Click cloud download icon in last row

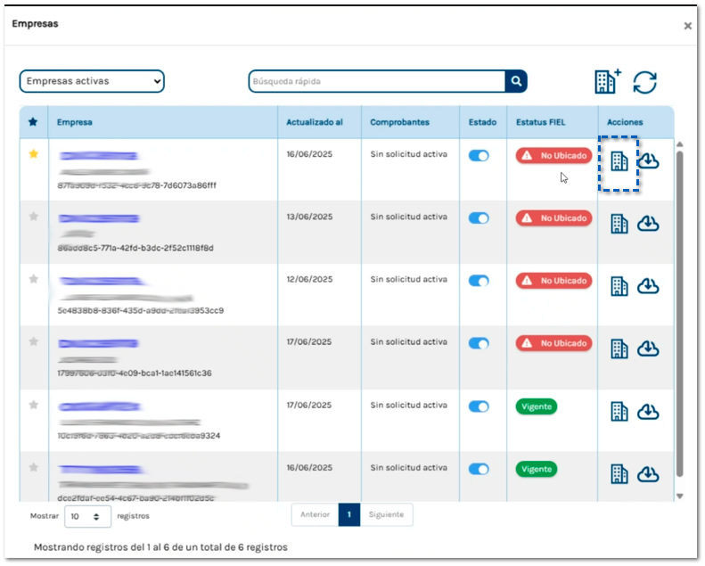tap(649, 473)
